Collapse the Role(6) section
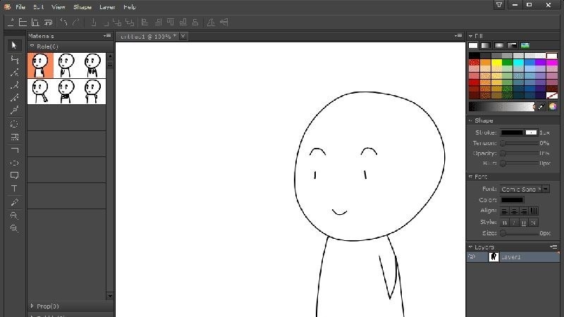This screenshot has height=317, width=564. (x=32, y=46)
